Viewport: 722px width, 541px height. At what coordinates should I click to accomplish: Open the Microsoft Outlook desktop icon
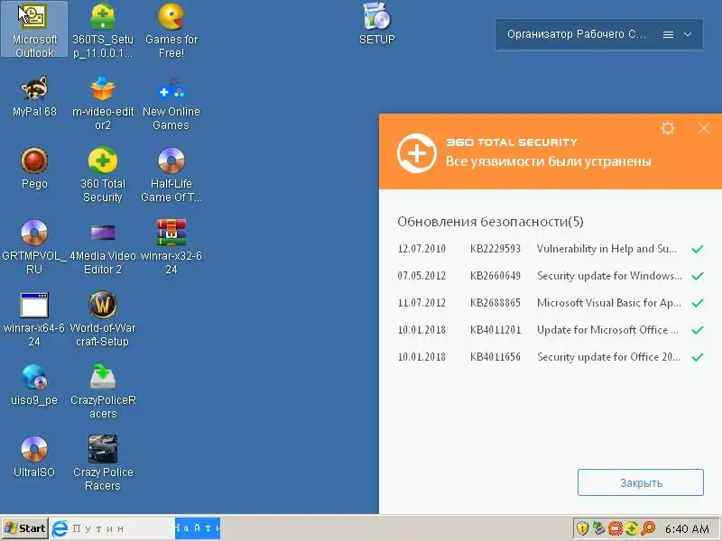[x=34, y=30]
